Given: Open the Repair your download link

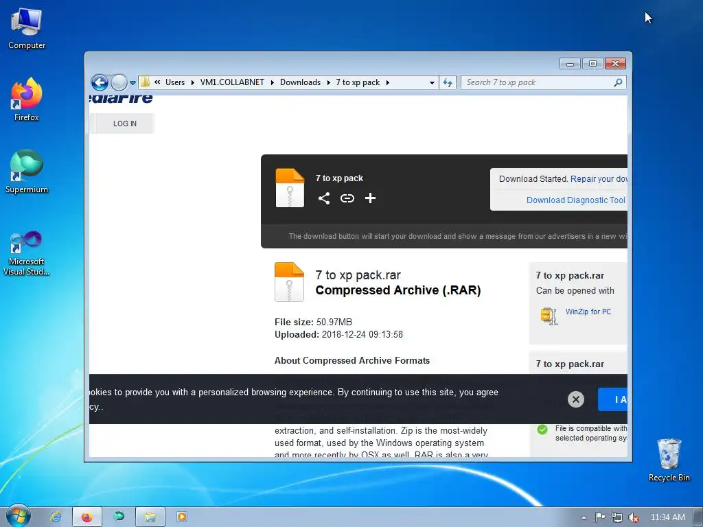Looking at the screenshot, I should pyautogui.click(x=599, y=179).
